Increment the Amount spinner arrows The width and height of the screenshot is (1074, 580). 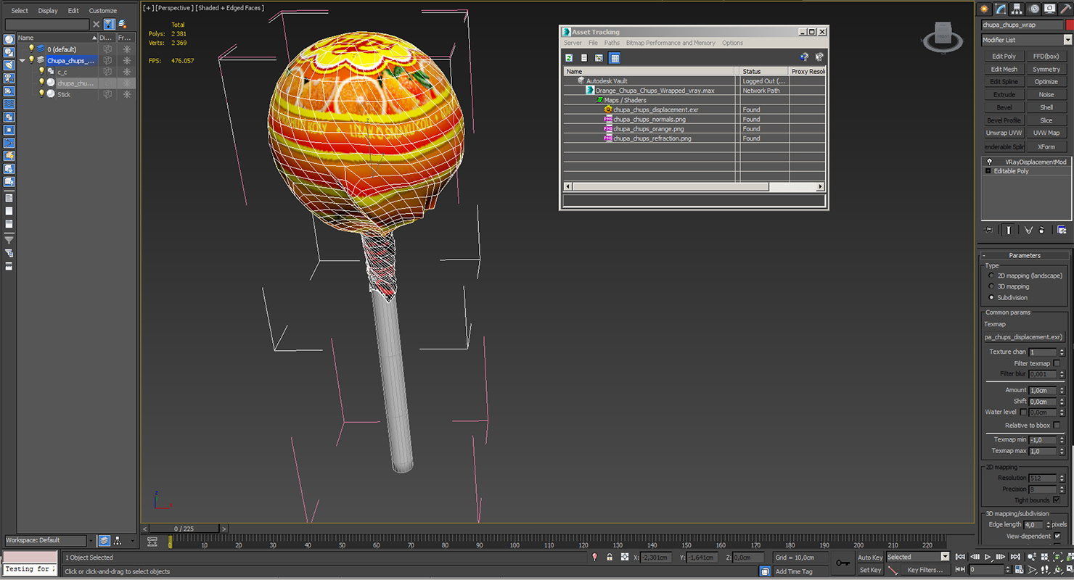click(x=1062, y=390)
